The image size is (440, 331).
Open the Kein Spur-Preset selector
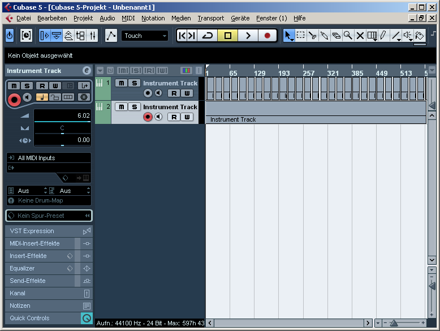pyautogui.click(x=49, y=216)
